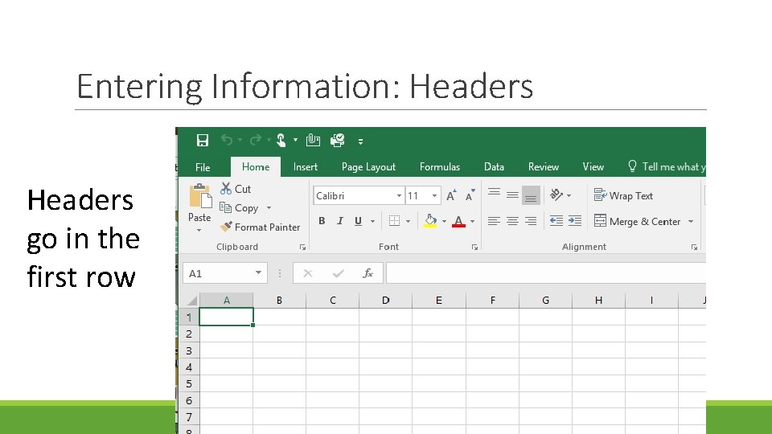Open the Name Box dropdown arrow
The width and height of the screenshot is (772, 434).
point(258,272)
